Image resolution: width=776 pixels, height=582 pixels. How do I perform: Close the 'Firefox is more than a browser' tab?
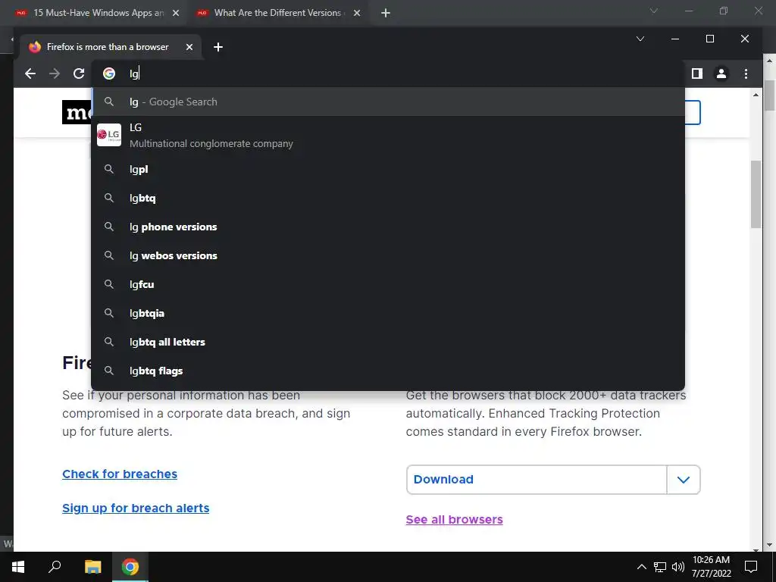(189, 47)
